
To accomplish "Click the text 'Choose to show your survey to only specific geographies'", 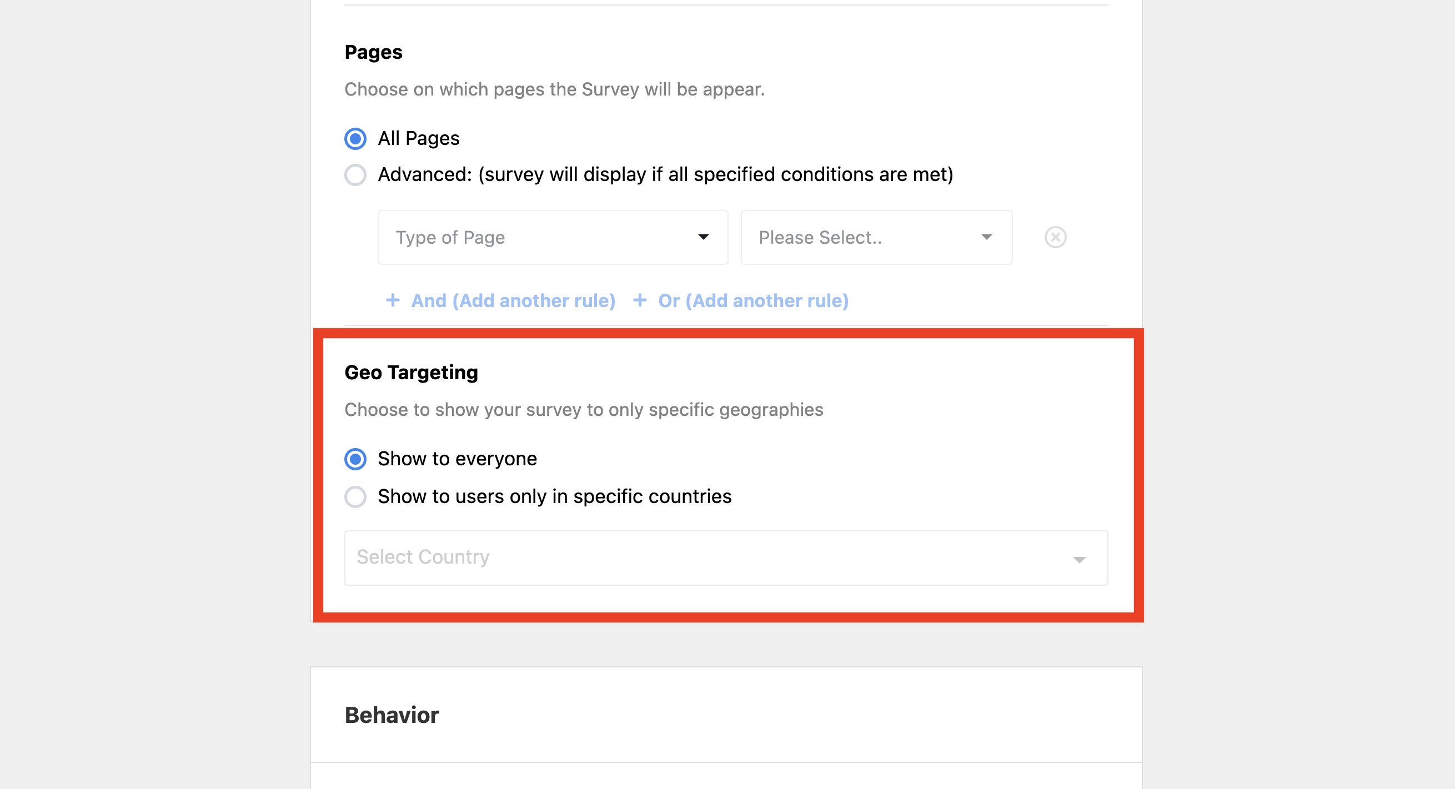I will coord(584,409).
